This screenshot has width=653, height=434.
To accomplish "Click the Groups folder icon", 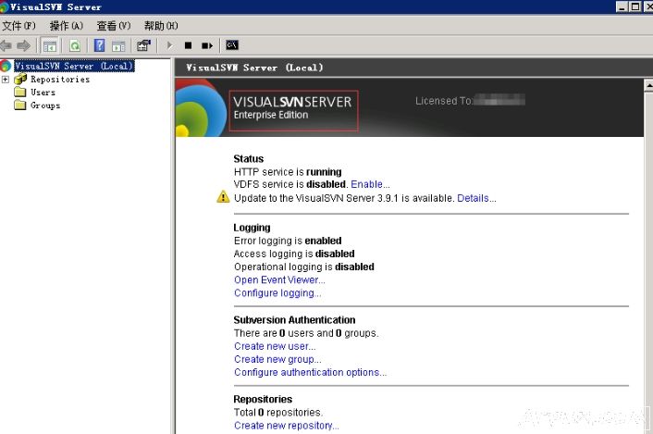I will [20, 105].
